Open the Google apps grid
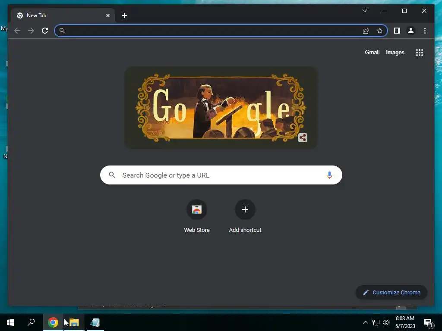Screen dimensions: 442x331 [420, 53]
